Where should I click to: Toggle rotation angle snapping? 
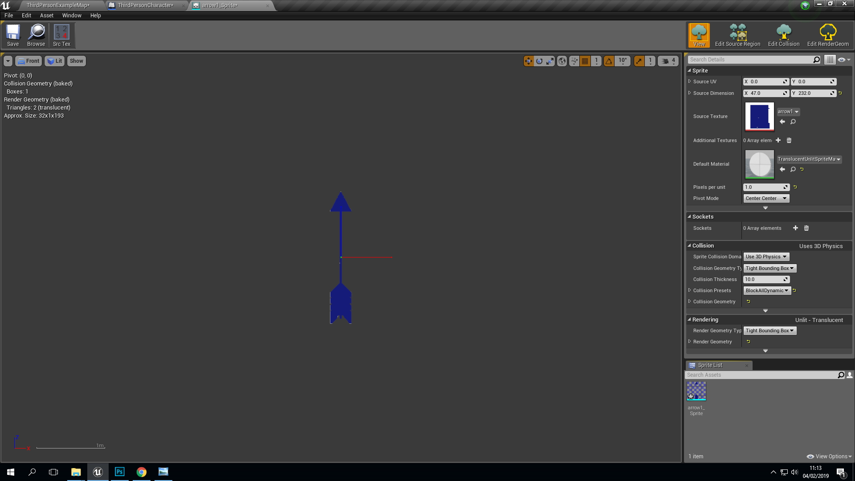609,61
